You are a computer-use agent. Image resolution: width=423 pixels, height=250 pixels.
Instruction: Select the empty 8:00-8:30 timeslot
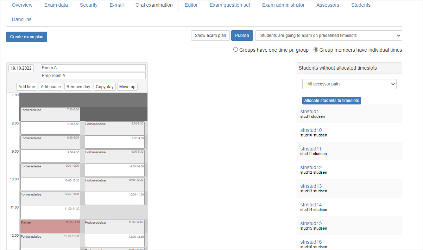point(50,128)
